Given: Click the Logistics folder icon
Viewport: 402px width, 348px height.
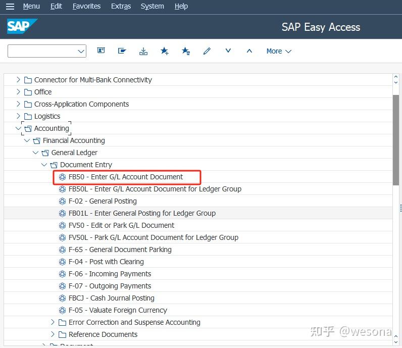Looking at the screenshot, I should coord(28,117).
